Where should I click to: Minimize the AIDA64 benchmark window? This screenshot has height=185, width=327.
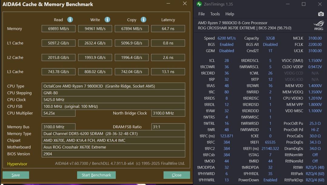[x=168, y=4]
